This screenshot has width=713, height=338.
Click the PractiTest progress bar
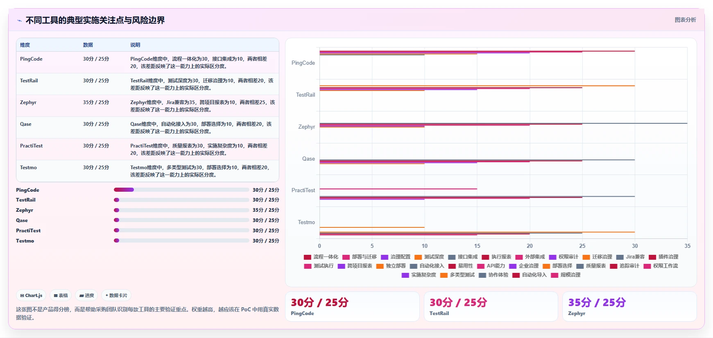(x=181, y=230)
